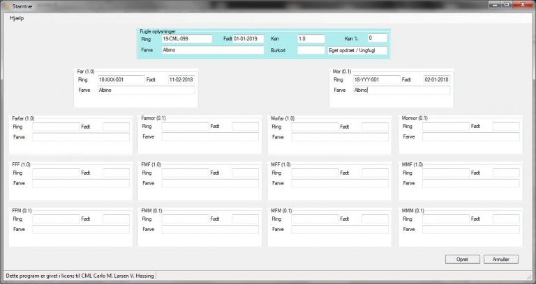This screenshot has width=536, height=284.
Task: Click the Mormor Farve field
Action: click(471, 136)
